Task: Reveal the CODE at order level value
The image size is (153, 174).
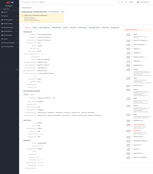Action: click(42, 54)
